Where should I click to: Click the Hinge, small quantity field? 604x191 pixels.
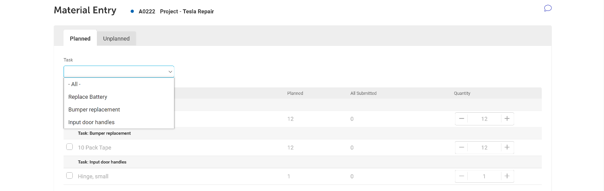coord(484,176)
